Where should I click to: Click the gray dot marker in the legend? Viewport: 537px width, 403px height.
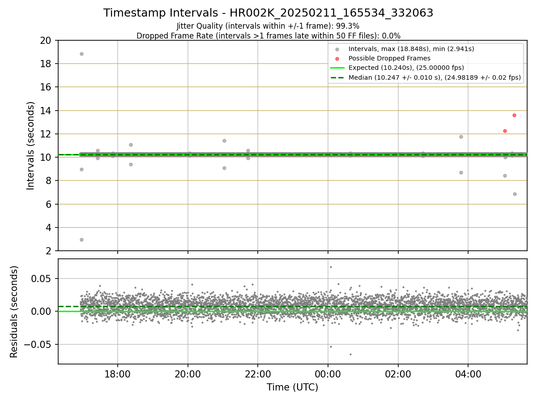pyautogui.click(x=337, y=49)
